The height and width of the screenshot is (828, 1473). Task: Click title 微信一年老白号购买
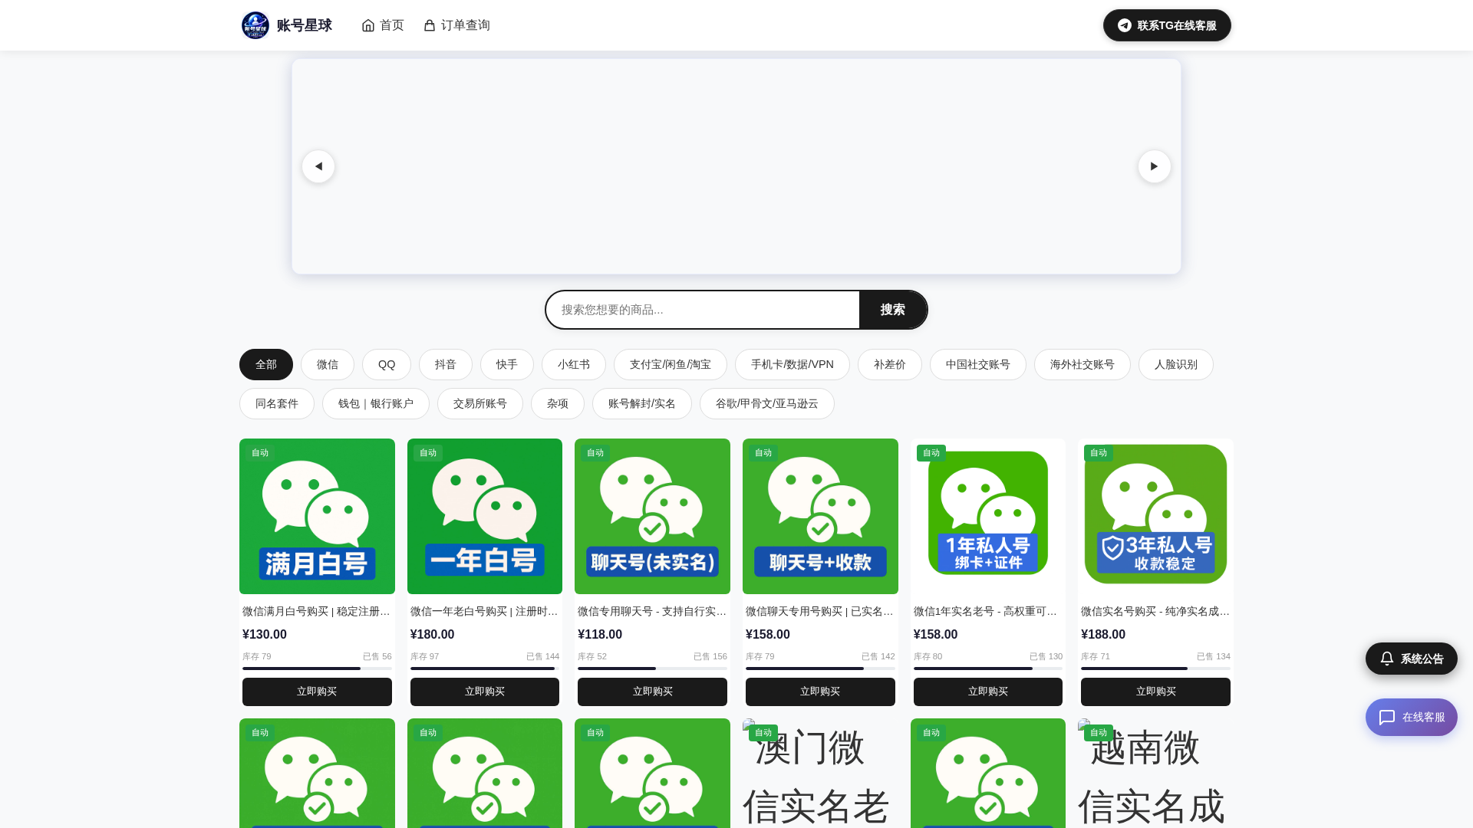coord(485,612)
